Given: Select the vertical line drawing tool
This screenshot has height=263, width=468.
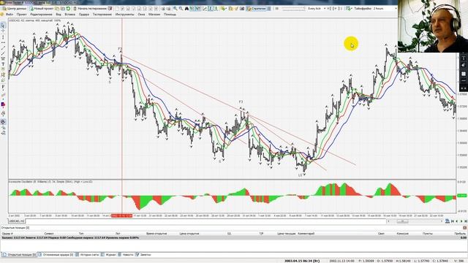Looking at the screenshot, I should pos(3,37).
